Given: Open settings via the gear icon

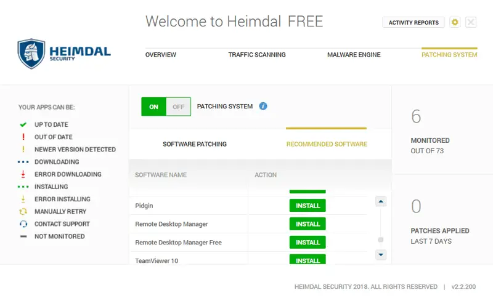Looking at the screenshot, I should click(x=455, y=22).
